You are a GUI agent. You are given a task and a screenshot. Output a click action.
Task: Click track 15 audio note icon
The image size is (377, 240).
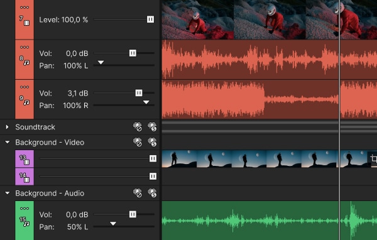[x=26, y=224]
